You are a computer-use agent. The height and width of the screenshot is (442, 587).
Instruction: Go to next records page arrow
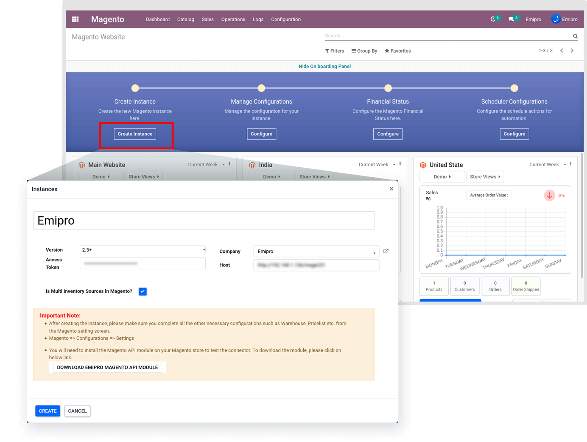(x=572, y=50)
